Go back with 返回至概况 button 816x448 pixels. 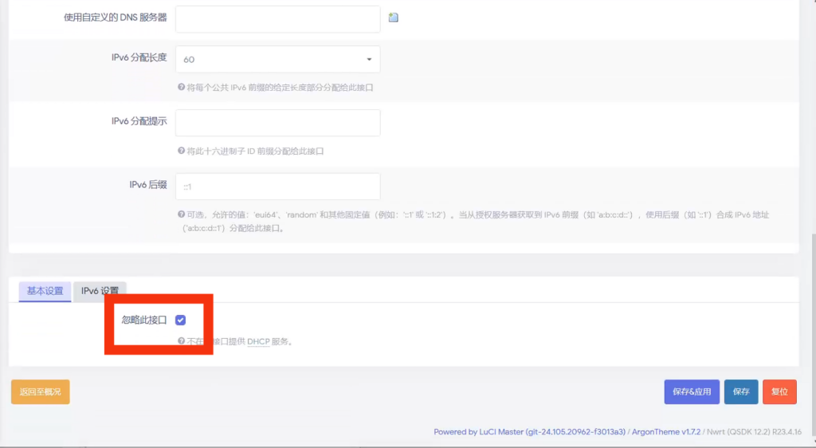40,391
